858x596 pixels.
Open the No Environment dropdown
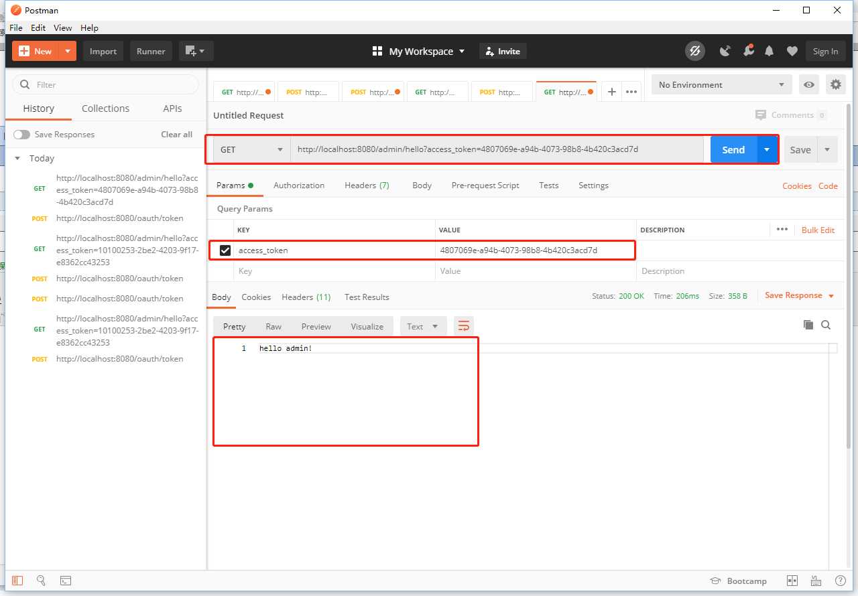pyautogui.click(x=721, y=84)
